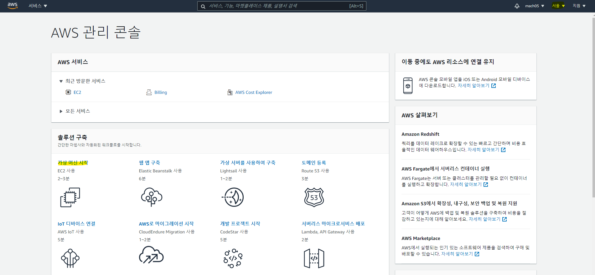Open the EC2 chip icon in recent services

[68, 92]
